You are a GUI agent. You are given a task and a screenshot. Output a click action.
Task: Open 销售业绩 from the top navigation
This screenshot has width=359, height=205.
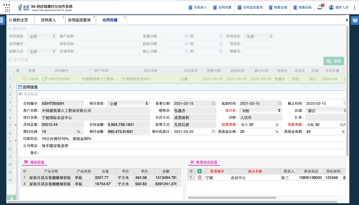coord(278,7)
